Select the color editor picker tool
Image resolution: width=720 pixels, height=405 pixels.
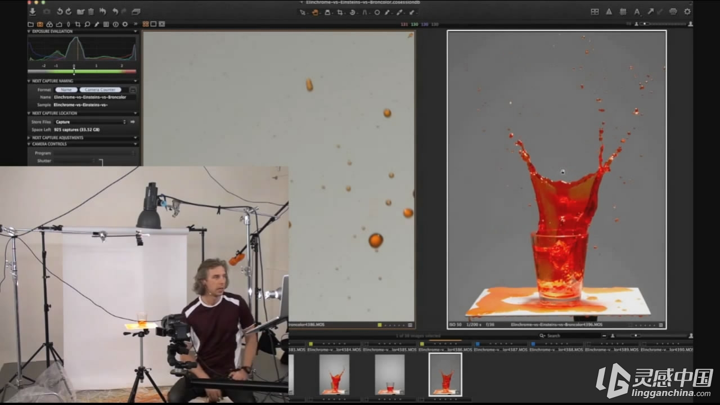coord(399,12)
